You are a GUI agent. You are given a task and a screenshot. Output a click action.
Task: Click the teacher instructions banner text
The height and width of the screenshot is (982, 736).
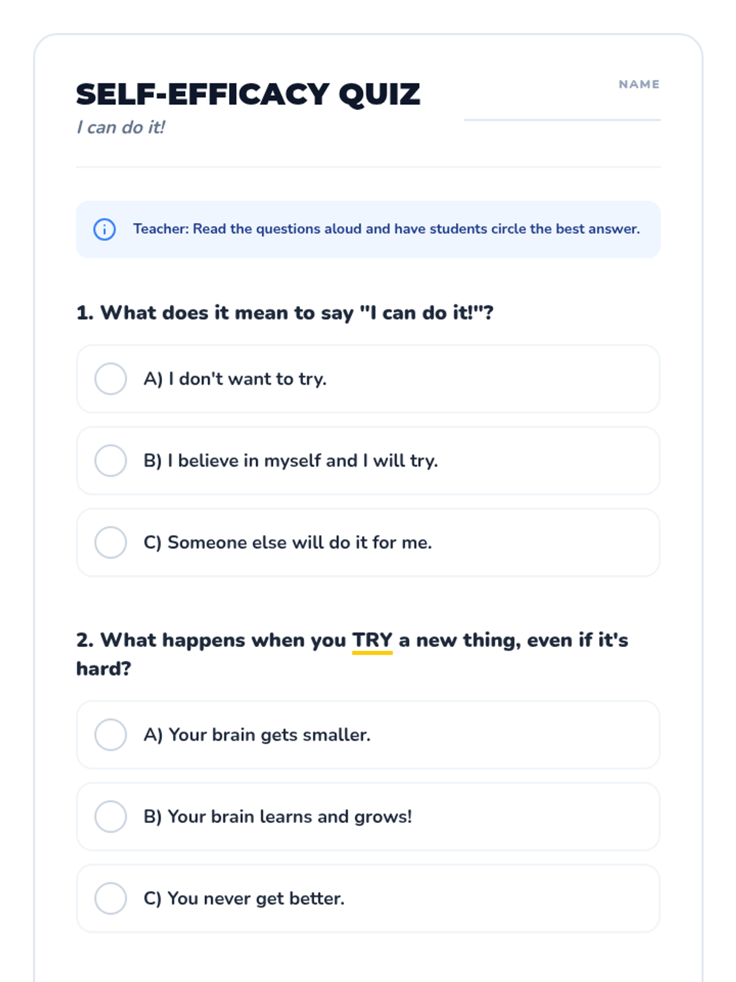tap(386, 229)
